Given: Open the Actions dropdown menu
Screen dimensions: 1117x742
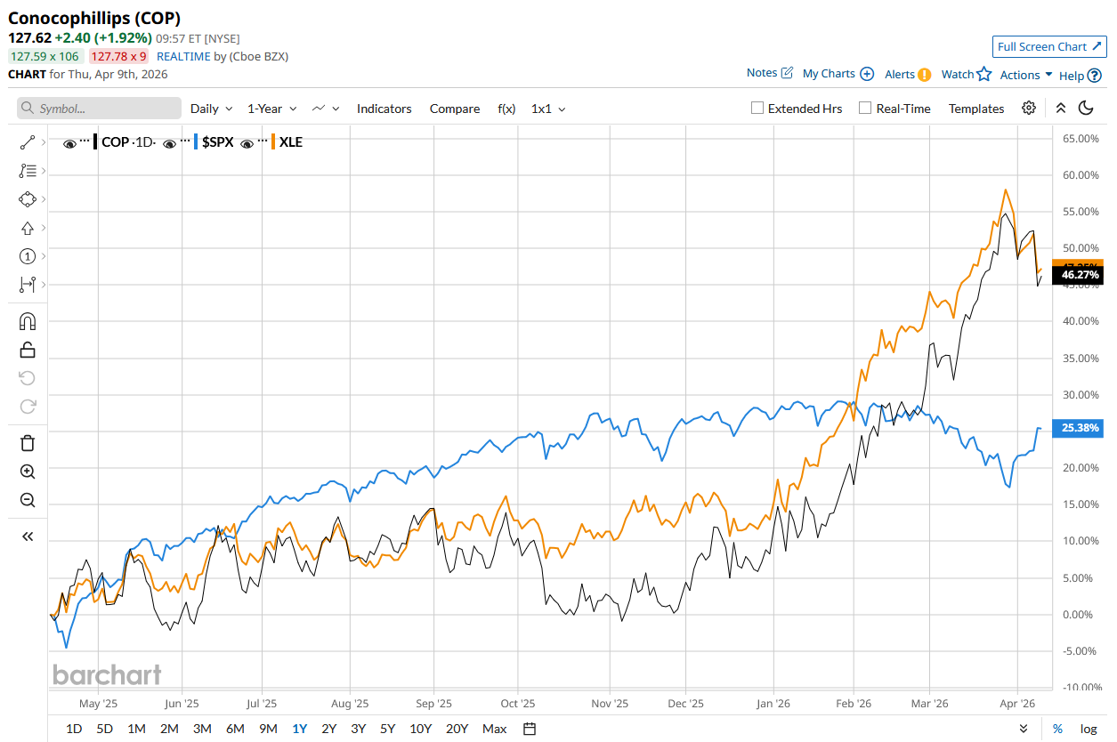Looking at the screenshot, I should click(1026, 75).
